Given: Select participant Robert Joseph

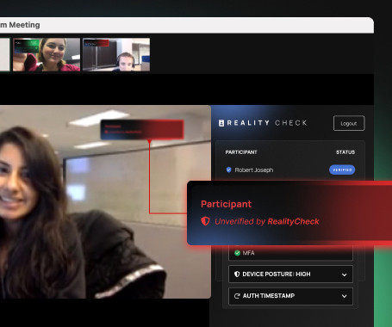Looking at the screenshot, I should (x=254, y=170).
